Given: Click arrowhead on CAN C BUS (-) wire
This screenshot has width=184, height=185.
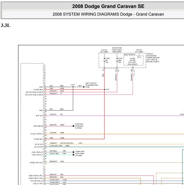Looking at the screenshot, I should click(74, 155).
